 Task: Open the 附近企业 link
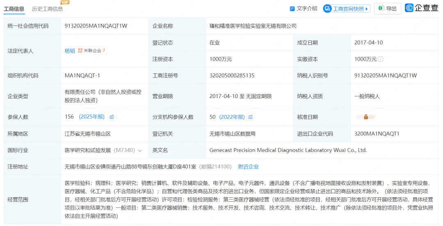(248, 167)
